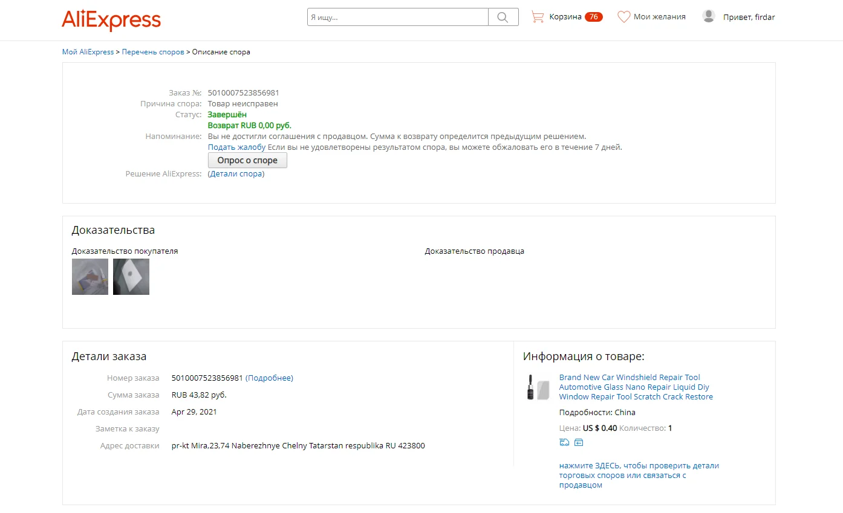The image size is (843, 513).
Task: Click the 'Сумма заказа' label
Action: pos(134,395)
